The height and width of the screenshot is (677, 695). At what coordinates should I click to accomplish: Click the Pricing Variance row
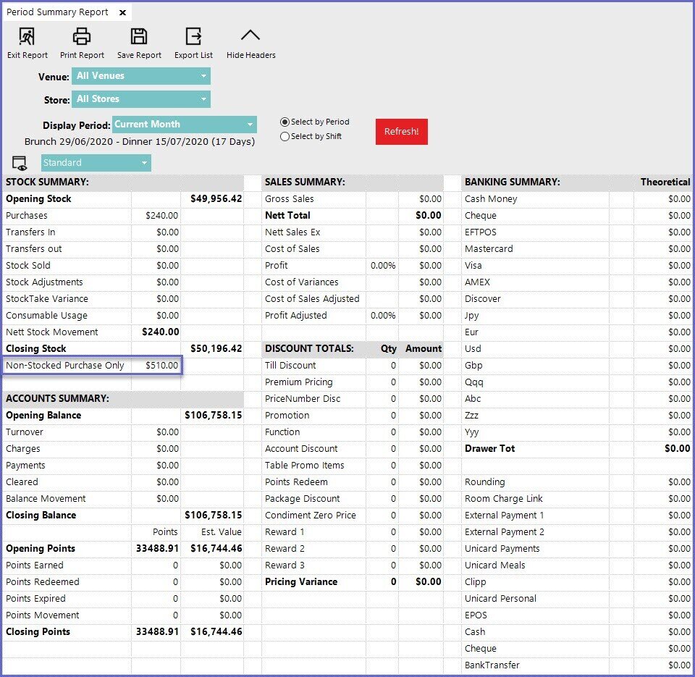tap(301, 582)
